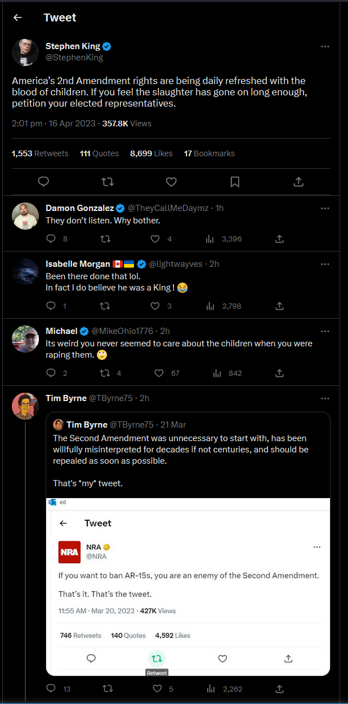Reply to Stephen King's tweet
The width and height of the screenshot is (348, 704).
(x=43, y=182)
